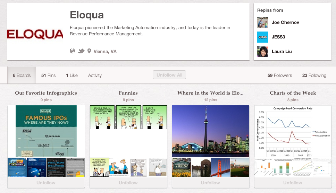
Task: Switch to the 6 Boards tab
Action: click(x=22, y=75)
